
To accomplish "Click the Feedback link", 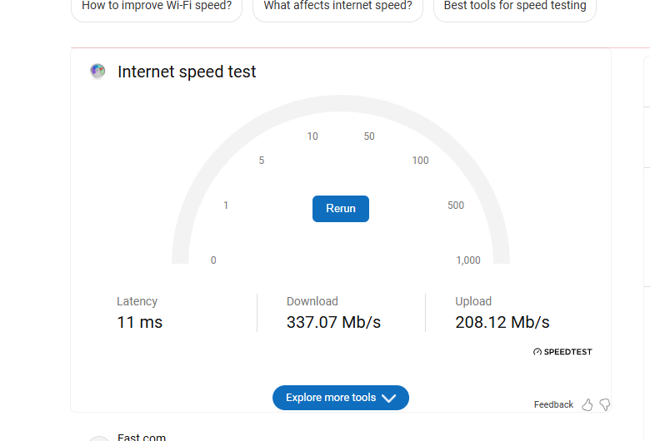I will click(x=553, y=404).
